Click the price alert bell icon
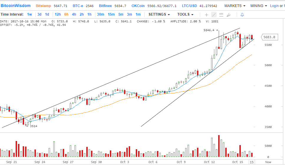285x166 pixels. 242,15
